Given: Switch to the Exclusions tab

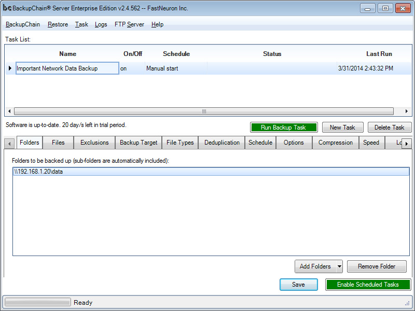Looking at the screenshot, I should click(x=94, y=143).
